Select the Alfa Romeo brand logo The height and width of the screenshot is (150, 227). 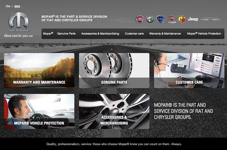click(x=150, y=19)
